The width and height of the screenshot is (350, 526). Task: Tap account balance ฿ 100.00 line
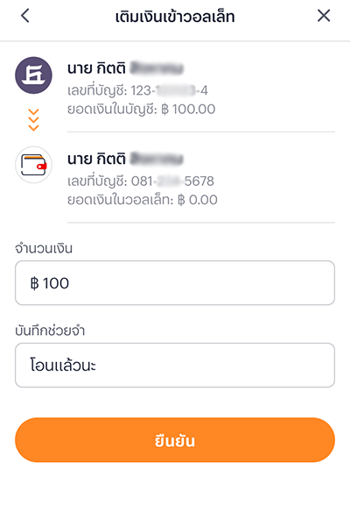(142, 110)
